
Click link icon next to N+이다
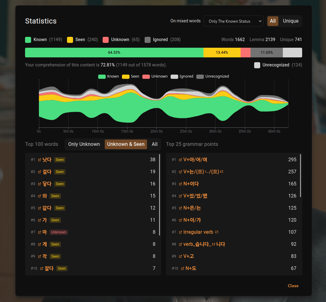pyautogui.click(x=181, y=184)
